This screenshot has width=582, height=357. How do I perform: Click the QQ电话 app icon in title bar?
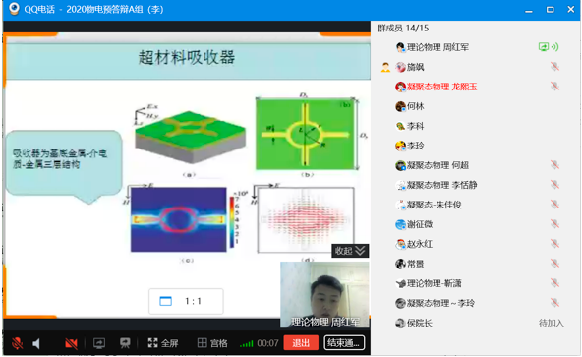[x=14, y=9]
